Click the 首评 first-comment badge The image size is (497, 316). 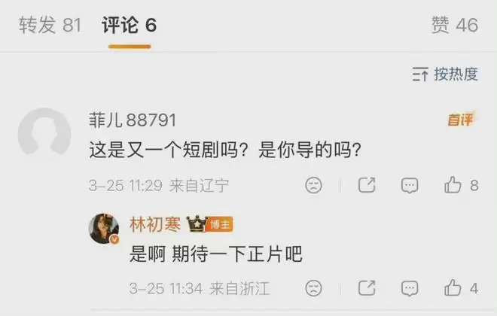(x=461, y=120)
